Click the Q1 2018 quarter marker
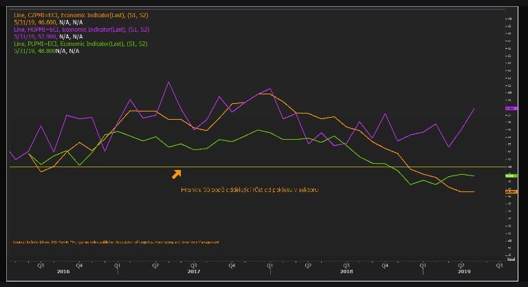Image resolution: width=528 pixels, height=287 pixels. tap(269, 264)
